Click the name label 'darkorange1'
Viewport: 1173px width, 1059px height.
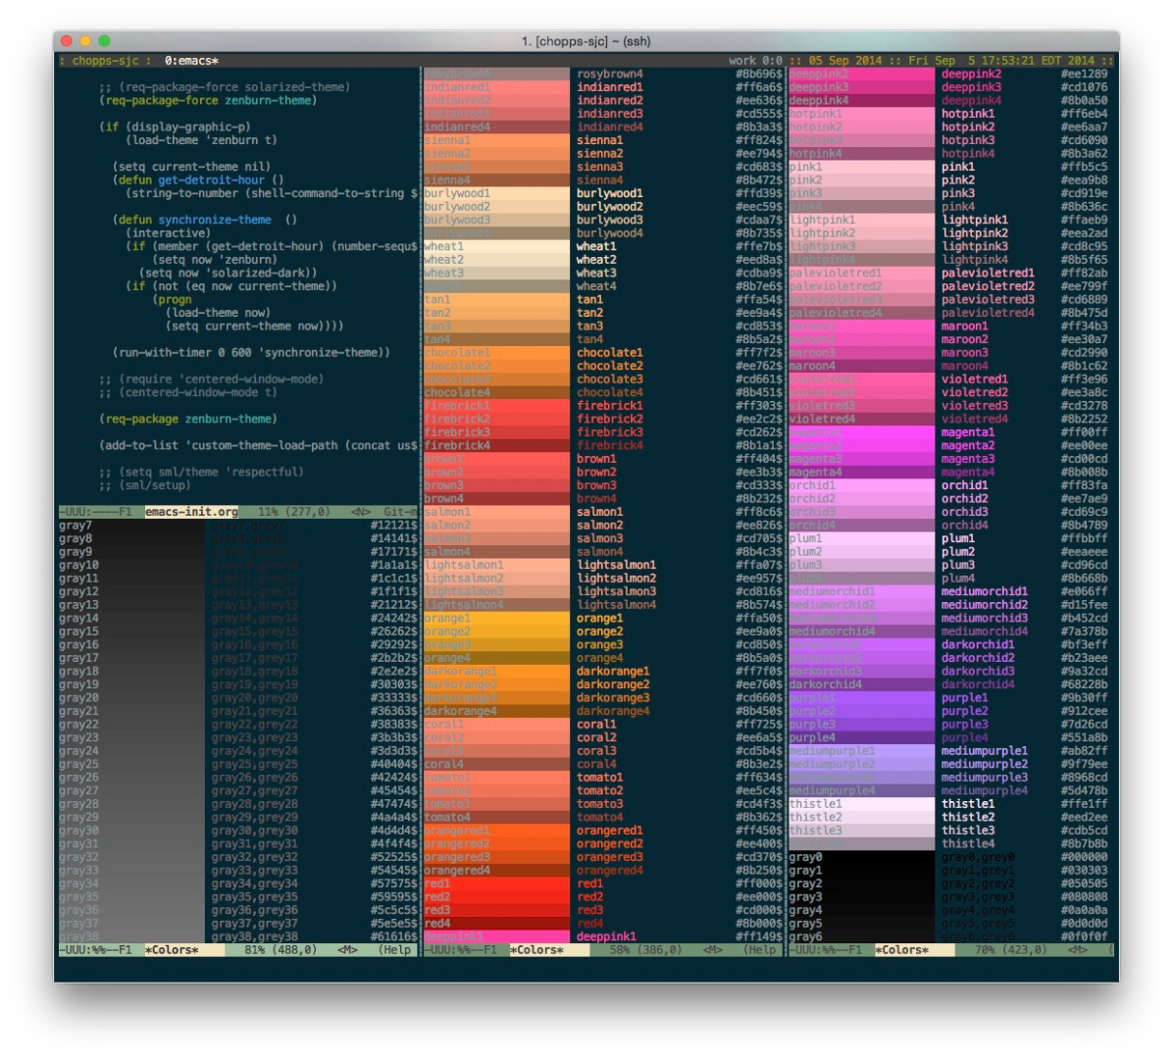(x=613, y=671)
